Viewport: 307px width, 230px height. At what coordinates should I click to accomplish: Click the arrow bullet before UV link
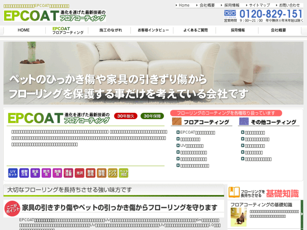(x=178, y=146)
